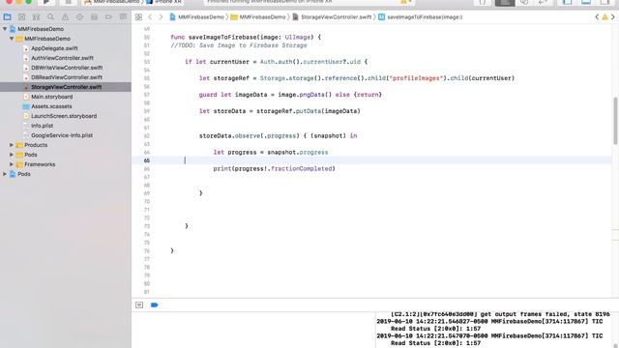Click the storeData.observe(.progress) line

278,135
